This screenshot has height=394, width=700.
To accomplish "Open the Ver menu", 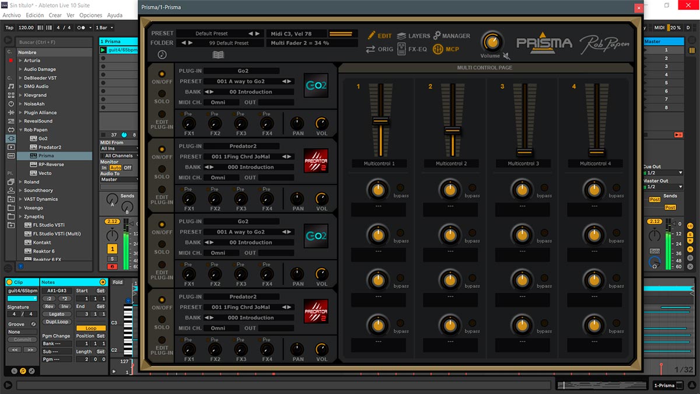I will tap(71, 15).
